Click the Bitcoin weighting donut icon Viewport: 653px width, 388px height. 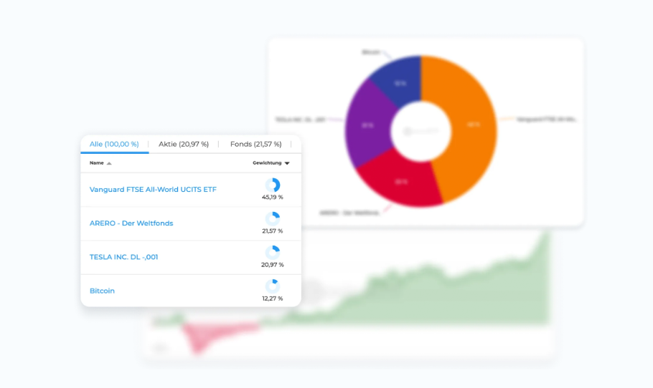point(272,286)
